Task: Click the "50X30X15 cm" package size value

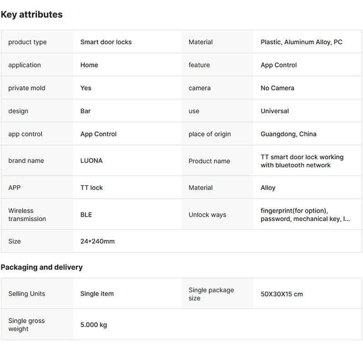Action: click(x=281, y=294)
